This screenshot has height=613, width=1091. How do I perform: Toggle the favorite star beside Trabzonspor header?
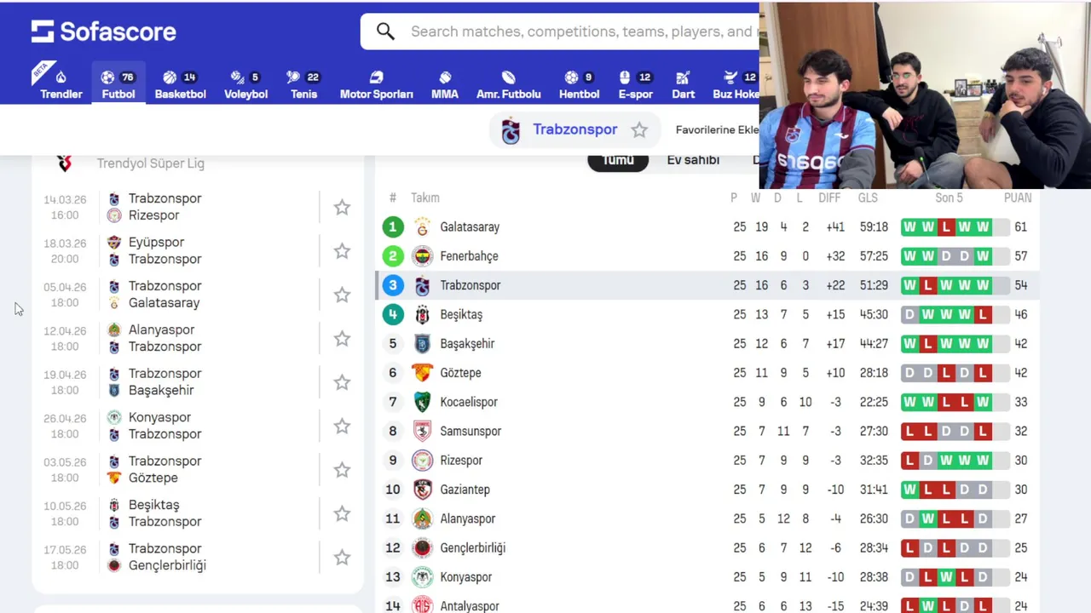click(x=639, y=130)
